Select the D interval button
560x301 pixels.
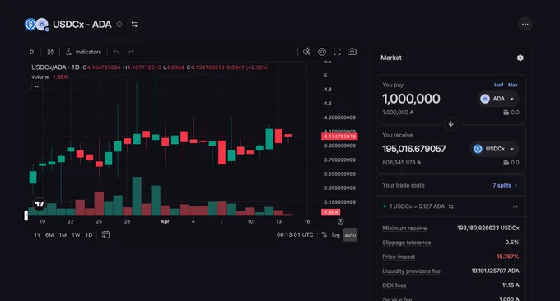pos(32,52)
